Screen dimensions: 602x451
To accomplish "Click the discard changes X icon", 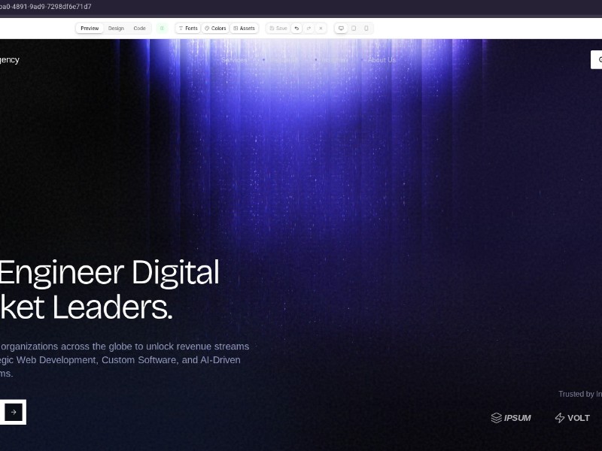I will pyautogui.click(x=321, y=29).
